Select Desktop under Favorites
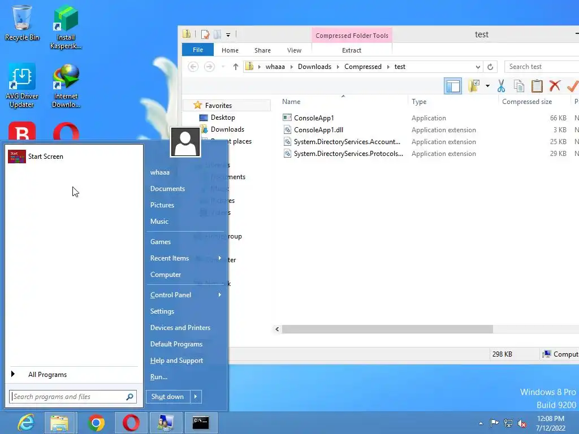579x434 pixels. tap(223, 118)
